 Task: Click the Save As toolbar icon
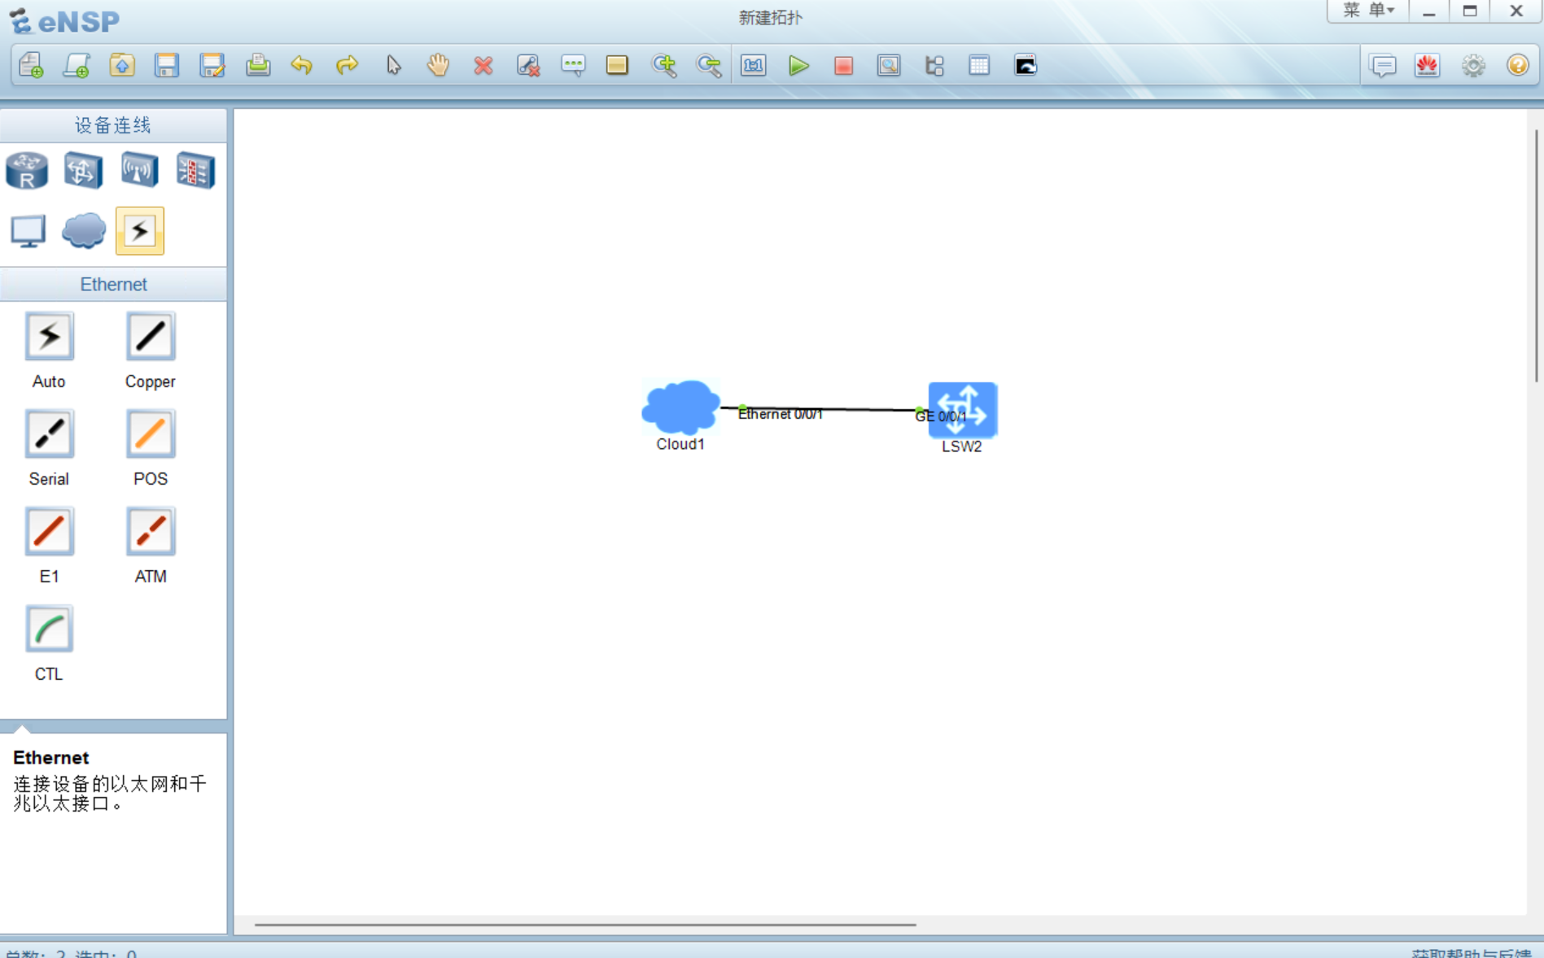pos(212,65)
